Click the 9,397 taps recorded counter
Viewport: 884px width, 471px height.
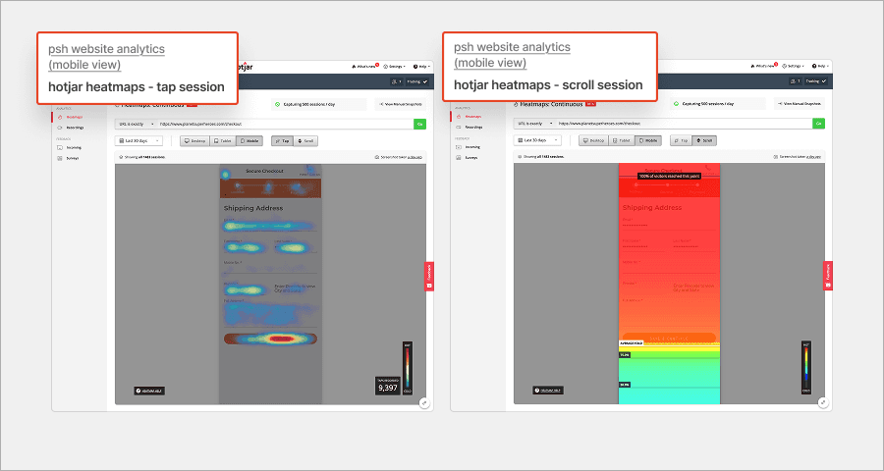[388, 386]
